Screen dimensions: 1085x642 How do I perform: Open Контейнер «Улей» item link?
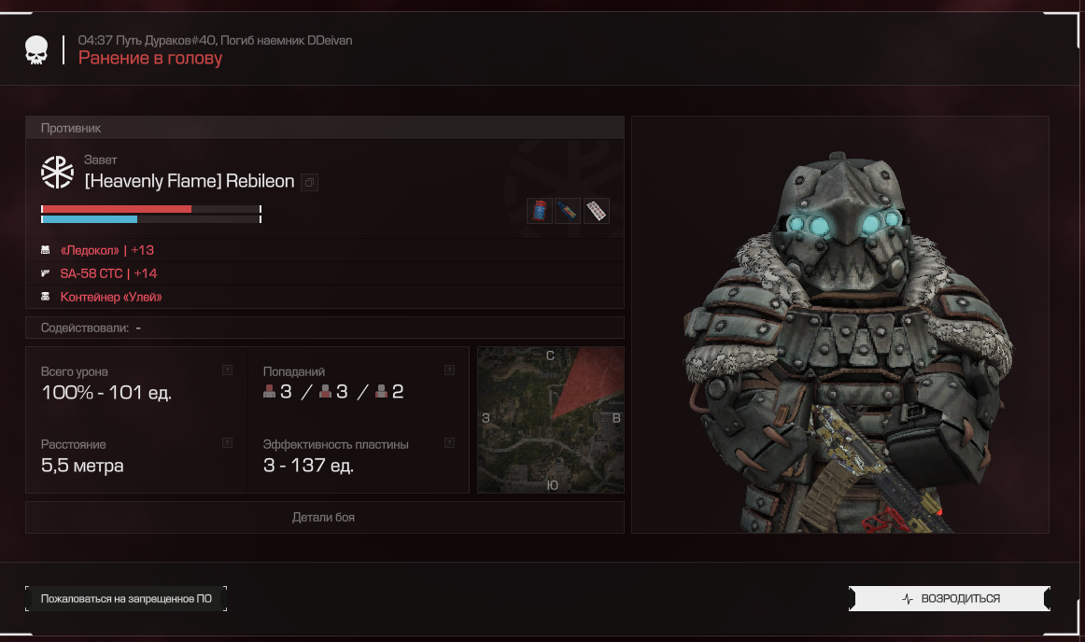[x=111, y=297]
